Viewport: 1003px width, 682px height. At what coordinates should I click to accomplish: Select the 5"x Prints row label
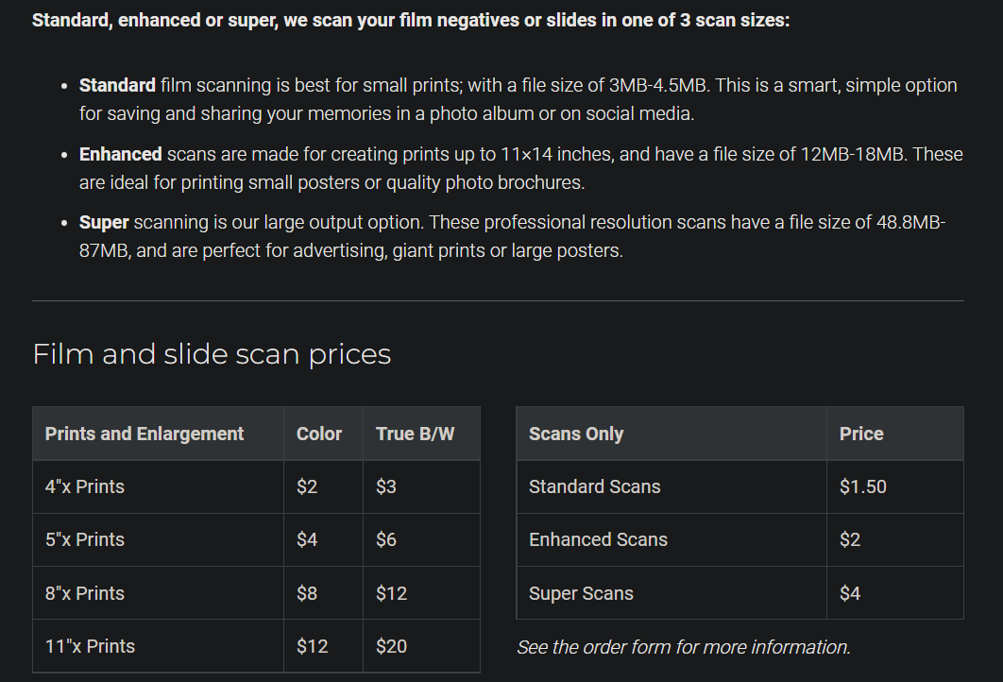point(85,539)
